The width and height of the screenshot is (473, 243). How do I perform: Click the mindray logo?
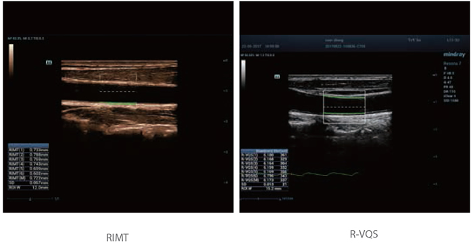[454, 55]
